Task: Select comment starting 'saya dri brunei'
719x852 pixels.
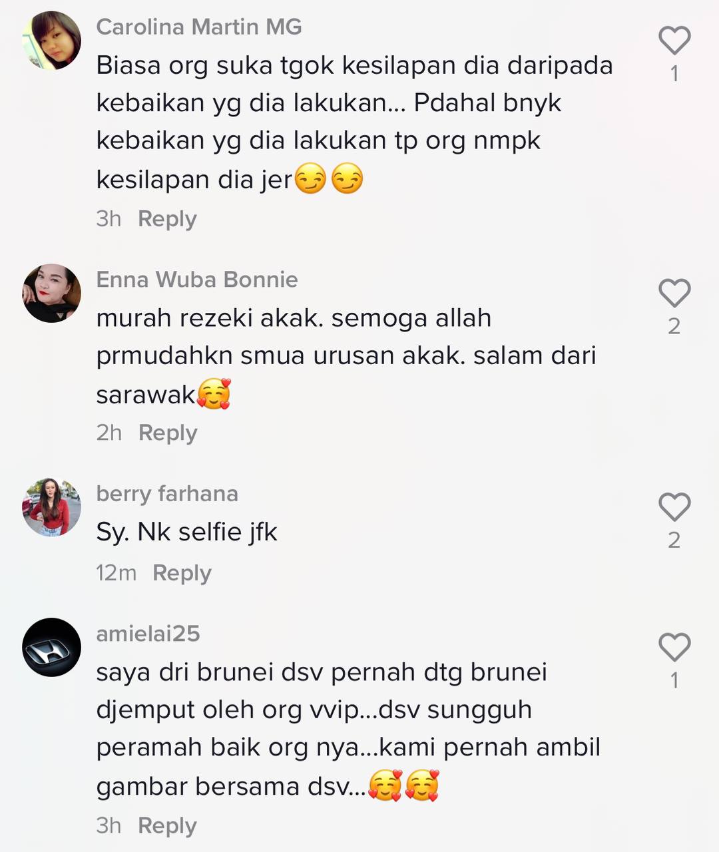Action: (x=348, y=729)
